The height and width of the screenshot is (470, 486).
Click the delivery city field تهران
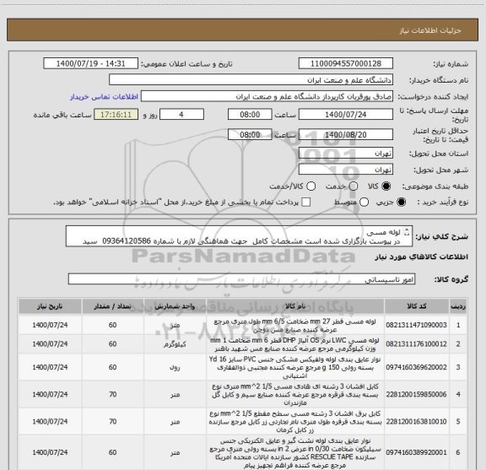(346, 170)
